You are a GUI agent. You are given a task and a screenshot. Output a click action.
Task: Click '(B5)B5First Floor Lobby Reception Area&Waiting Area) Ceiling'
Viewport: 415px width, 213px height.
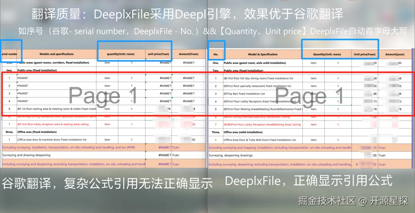pos(262,124)
